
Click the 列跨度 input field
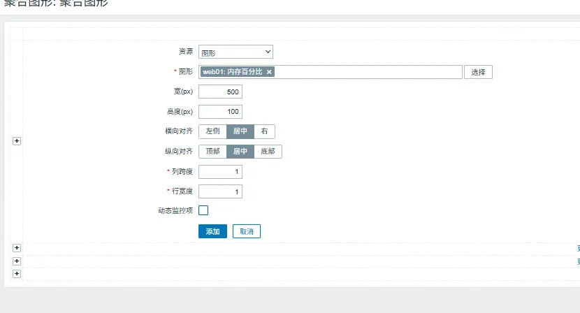[x=220, y=172]
